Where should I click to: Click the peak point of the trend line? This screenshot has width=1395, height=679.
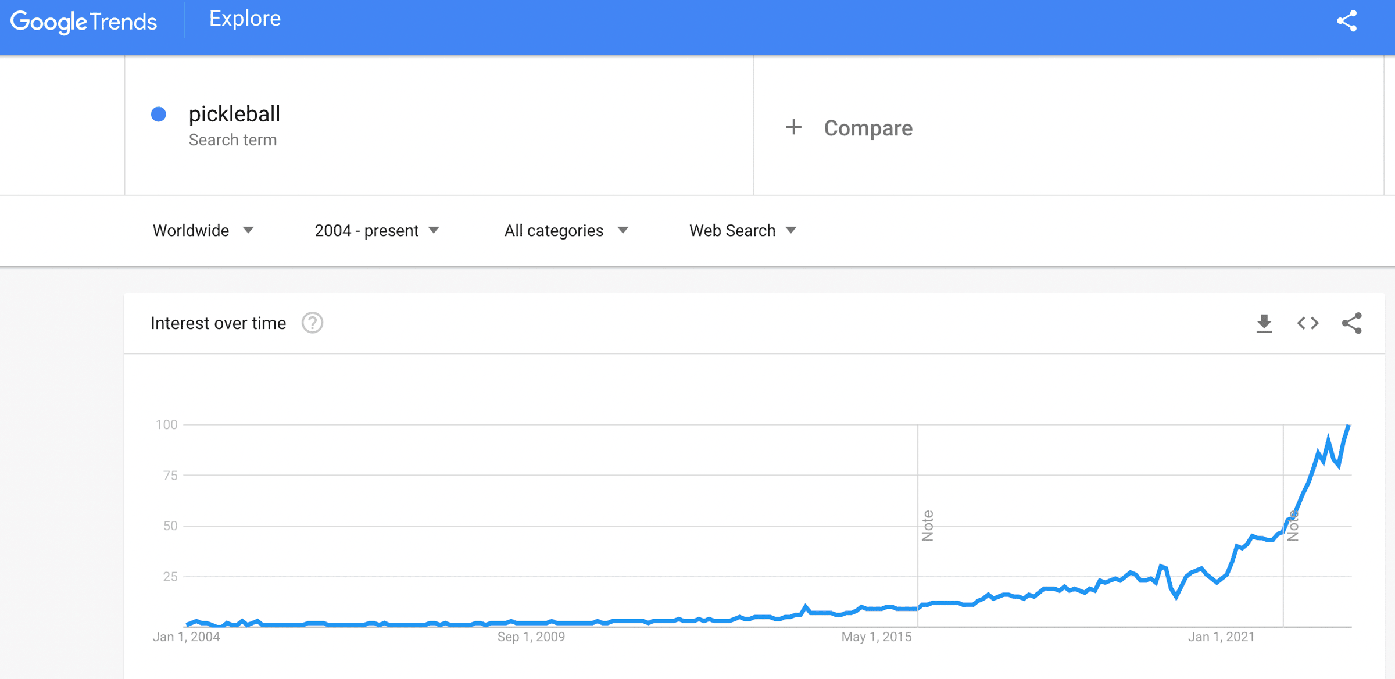pos(1348,426)
